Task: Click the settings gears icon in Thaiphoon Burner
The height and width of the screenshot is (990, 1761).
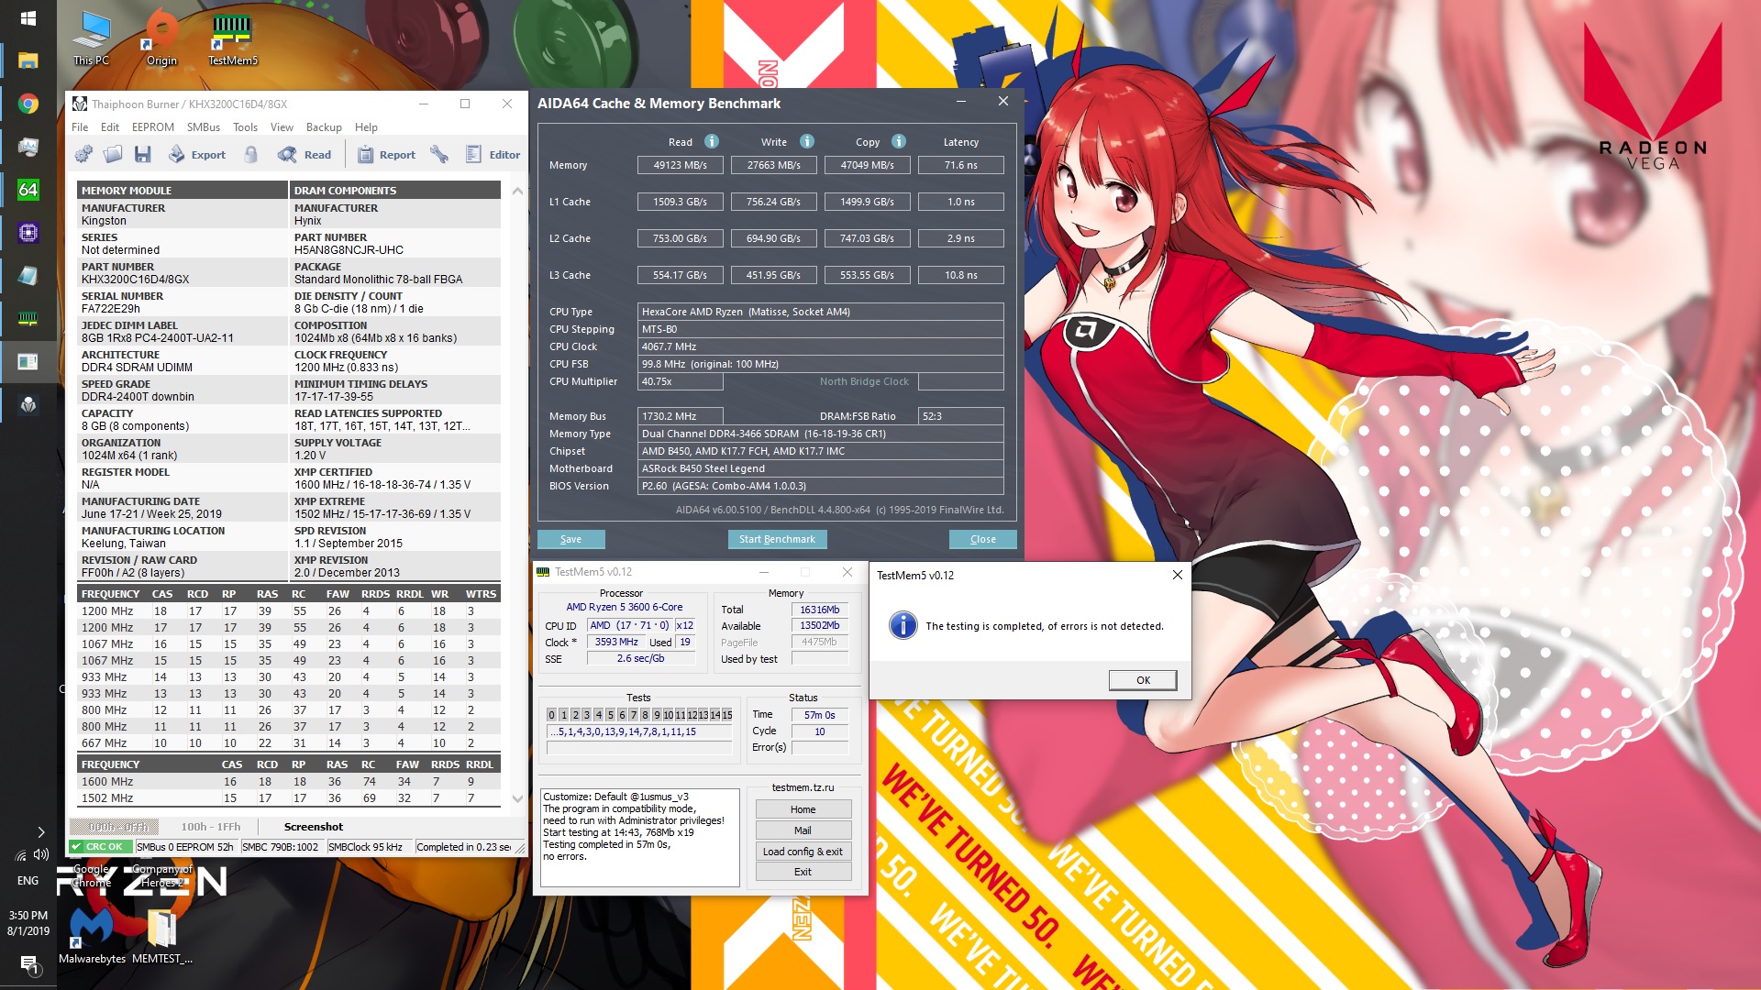Action: click(83, 155)
